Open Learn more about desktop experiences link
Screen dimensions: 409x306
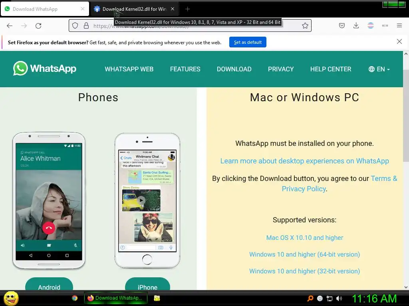tap(304, 161)
